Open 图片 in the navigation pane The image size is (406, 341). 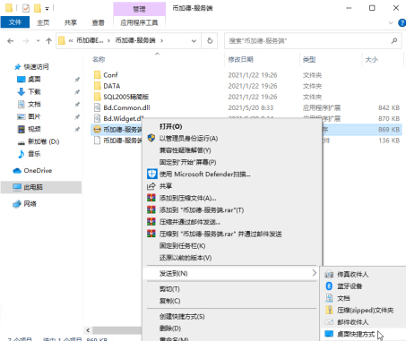click(x=34, y=116)
